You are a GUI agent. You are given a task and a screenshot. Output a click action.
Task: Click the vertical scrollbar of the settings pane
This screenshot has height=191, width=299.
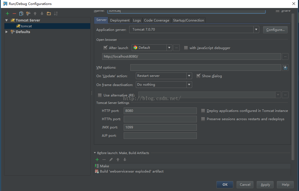(293, 87)
